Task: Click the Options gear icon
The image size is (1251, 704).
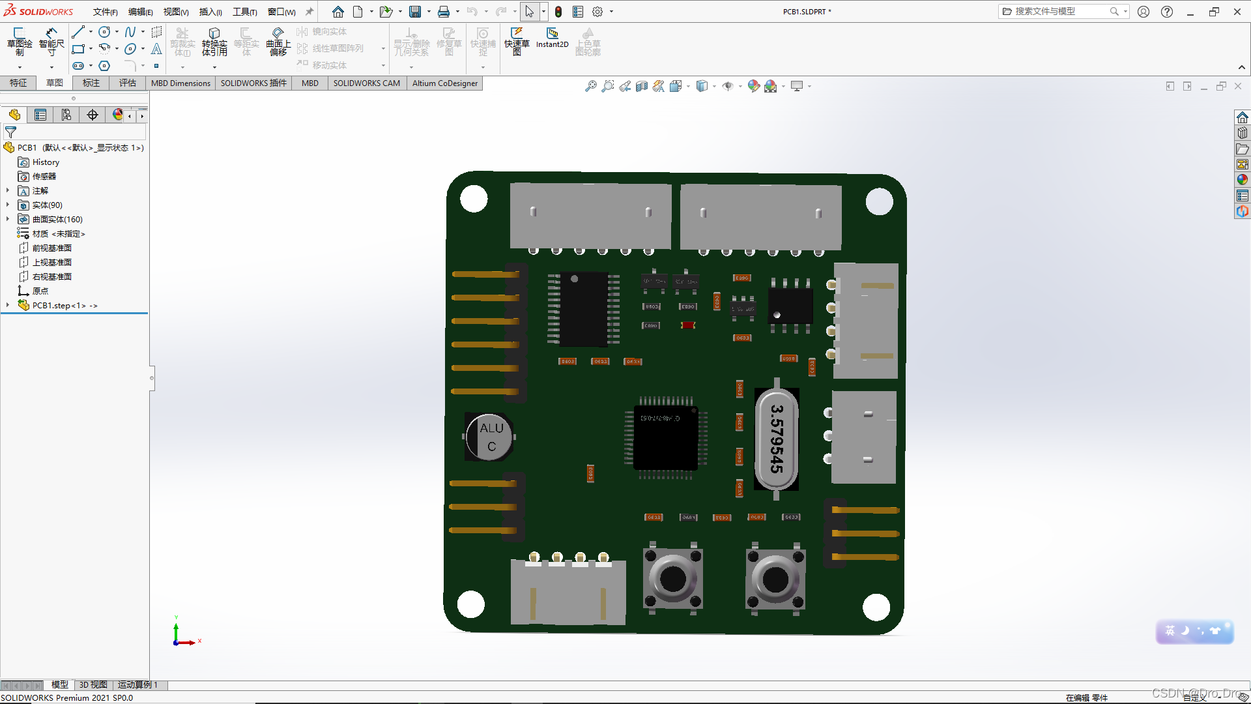Action: (597, 12)
